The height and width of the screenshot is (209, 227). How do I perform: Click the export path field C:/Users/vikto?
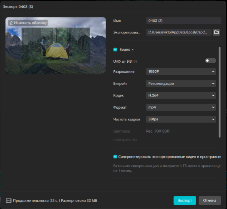point(179,32)
